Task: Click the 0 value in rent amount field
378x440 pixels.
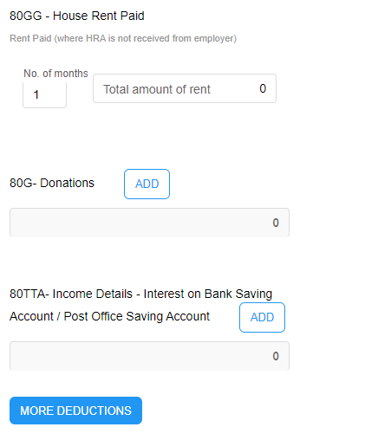Action: click(x=263, y=88)
